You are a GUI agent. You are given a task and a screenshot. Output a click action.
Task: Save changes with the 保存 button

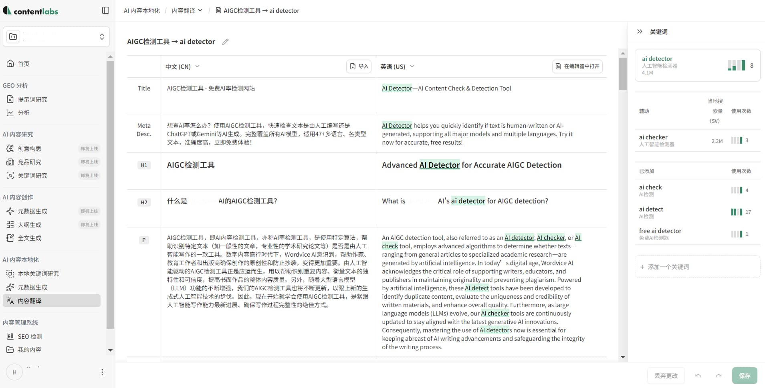pos(745,375)
